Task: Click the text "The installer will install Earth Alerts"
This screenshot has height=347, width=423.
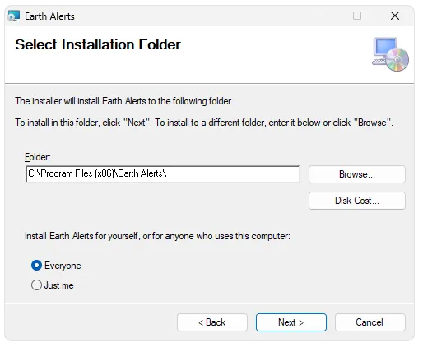Action: [81, 101]
